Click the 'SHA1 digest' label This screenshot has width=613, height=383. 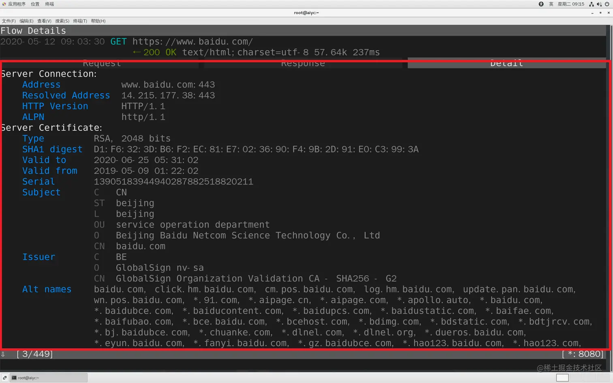point(52,149)
